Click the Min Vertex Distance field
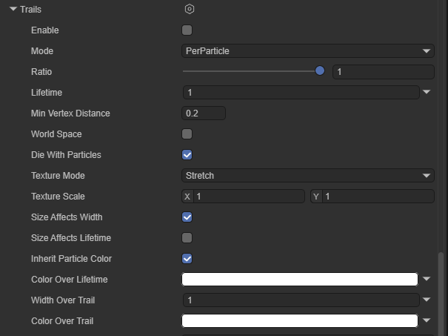448x336 pixels. tap(204, 113)
